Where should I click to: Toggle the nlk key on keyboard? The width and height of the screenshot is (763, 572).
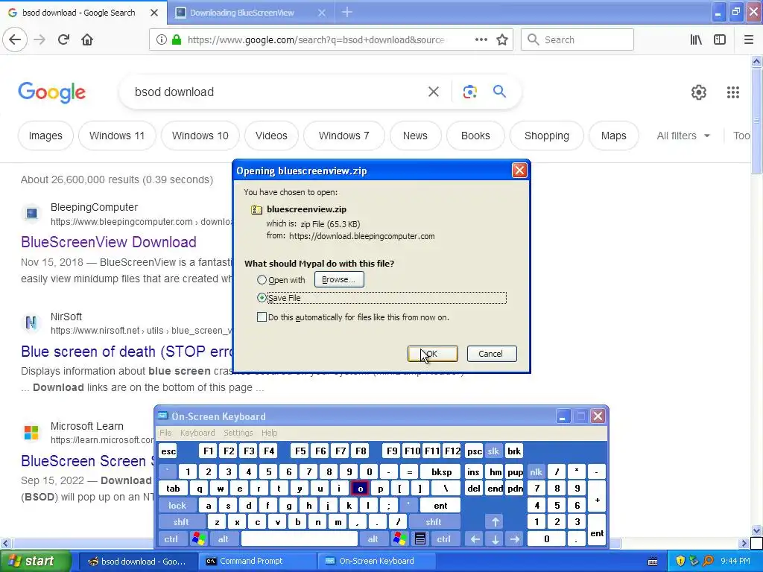[536, 471]
